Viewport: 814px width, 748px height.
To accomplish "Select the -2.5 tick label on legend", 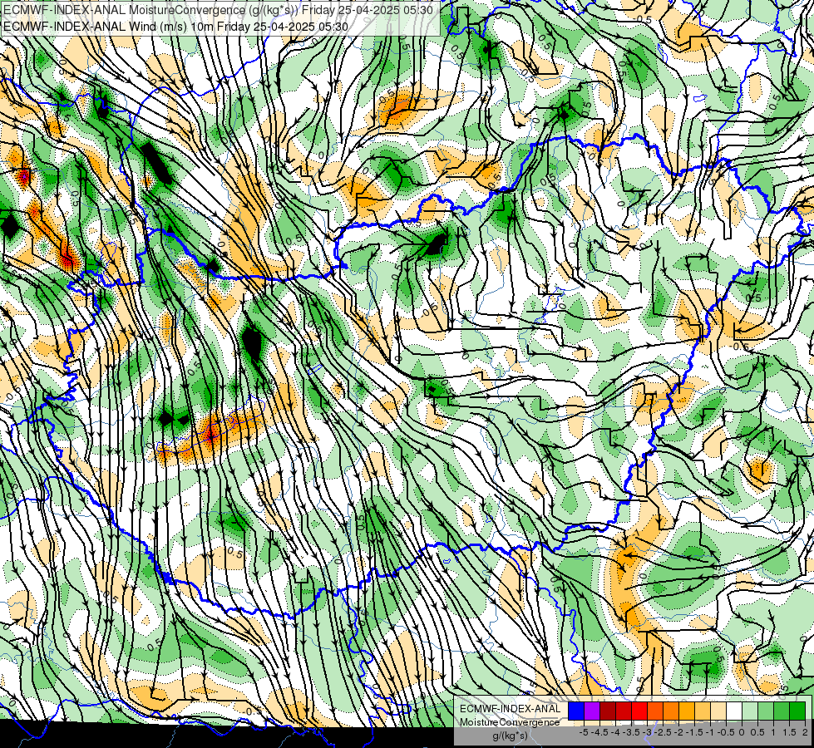I will 663,732.
